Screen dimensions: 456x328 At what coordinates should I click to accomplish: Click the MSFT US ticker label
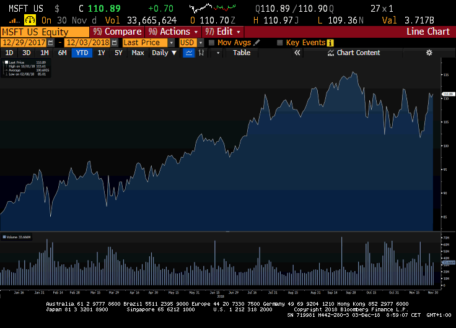[26, 9]
